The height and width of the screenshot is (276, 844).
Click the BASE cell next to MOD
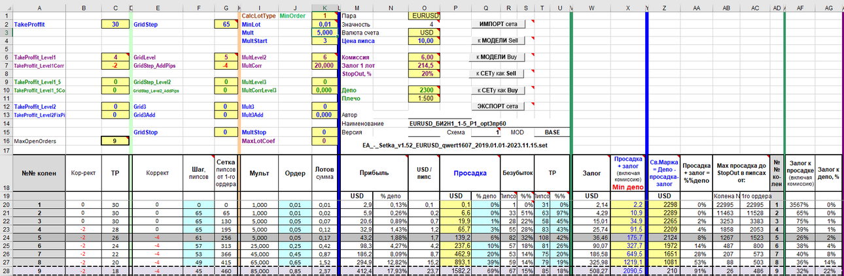click(x=554, y=132)
